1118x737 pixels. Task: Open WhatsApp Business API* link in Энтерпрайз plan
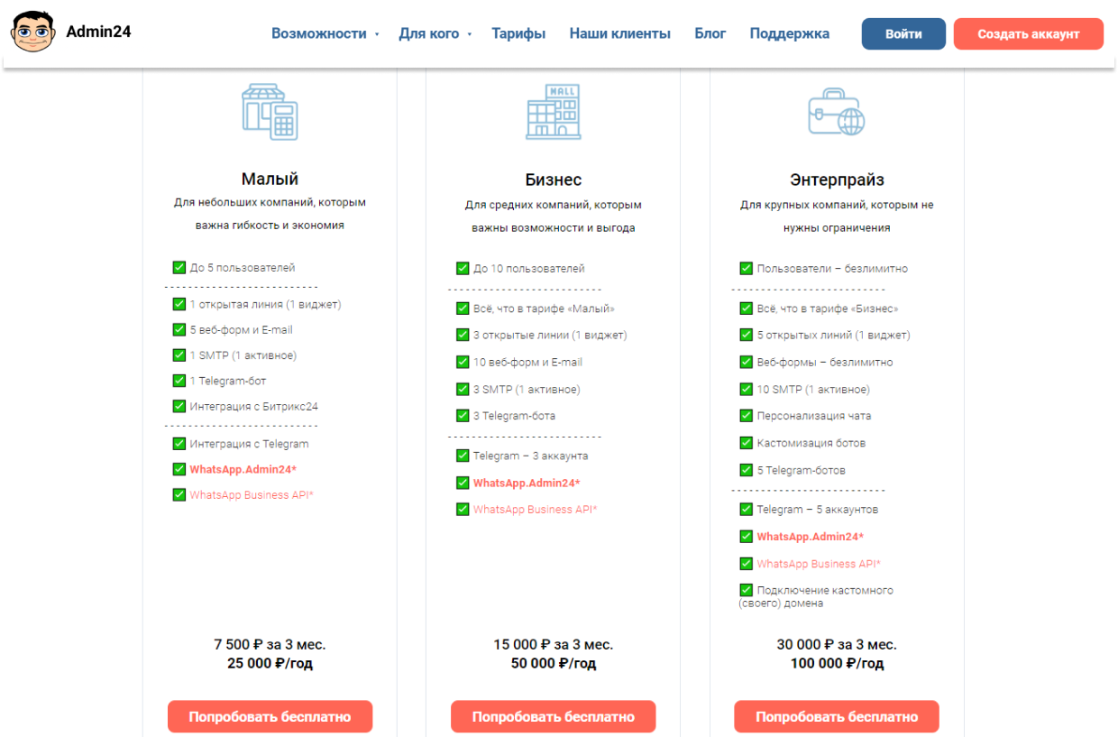pos(819,564)
